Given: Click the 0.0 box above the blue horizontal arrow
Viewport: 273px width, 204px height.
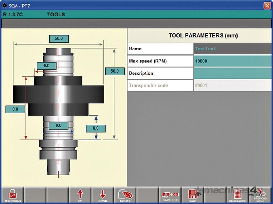Looking at the screenshot, I should [58, 125].
